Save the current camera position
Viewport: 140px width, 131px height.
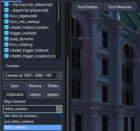(x=15, y=86)
